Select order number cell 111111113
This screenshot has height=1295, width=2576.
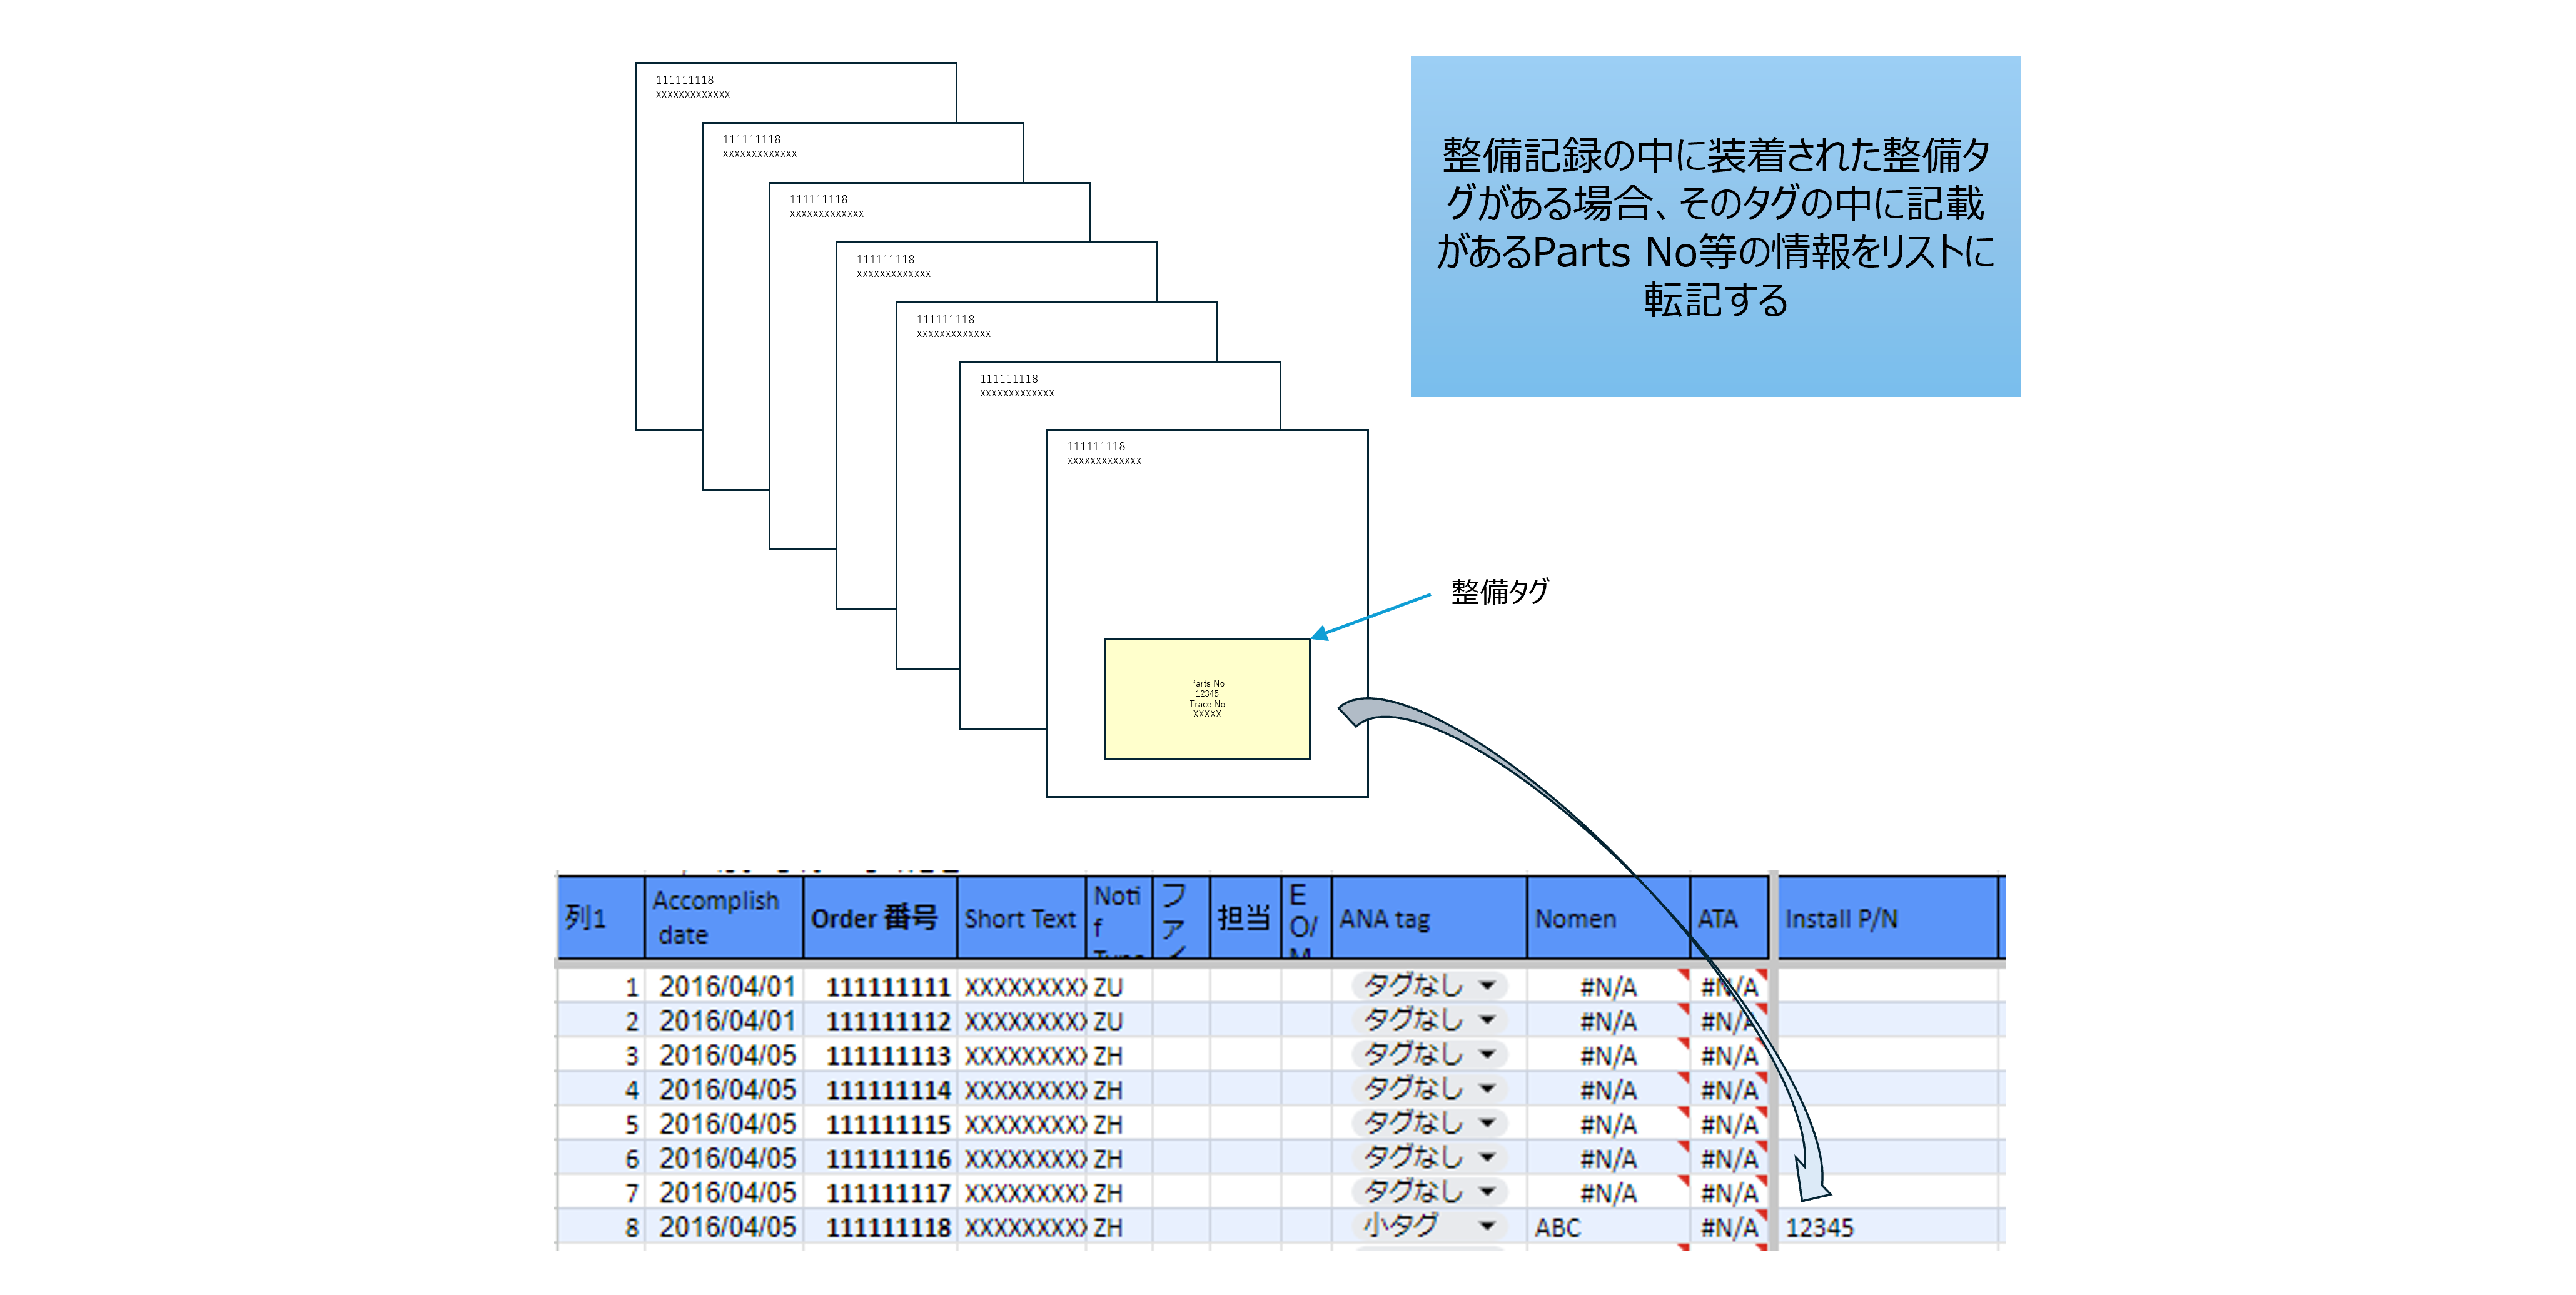[x=888, y=1056]
